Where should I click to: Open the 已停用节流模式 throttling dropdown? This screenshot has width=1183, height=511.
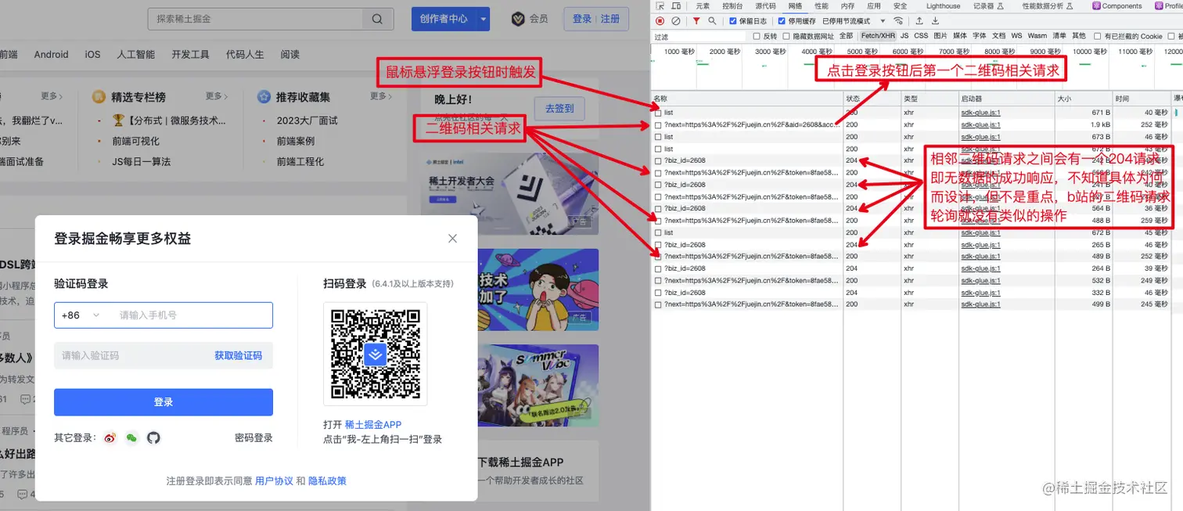click(x=849, y=20)
